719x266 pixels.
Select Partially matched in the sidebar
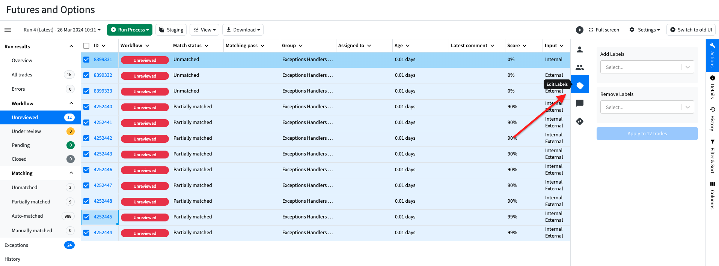[x=40, y=202]
